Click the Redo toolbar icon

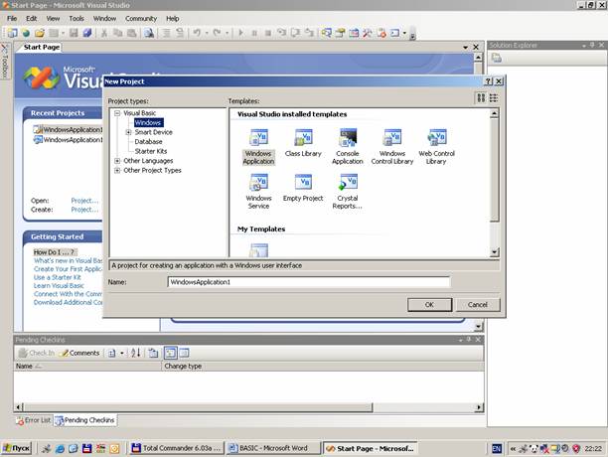(218, 33)
